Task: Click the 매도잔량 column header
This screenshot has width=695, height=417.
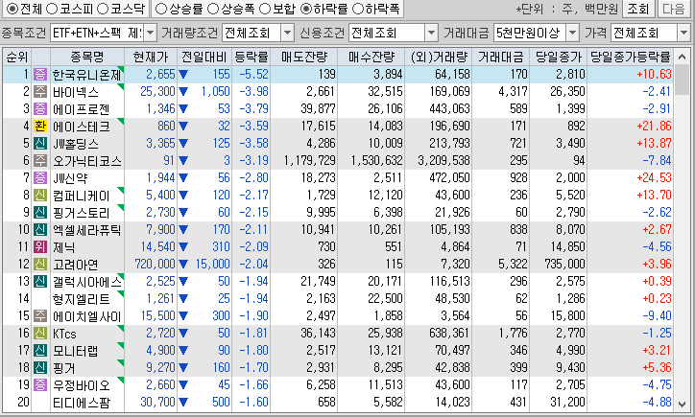Action: pyautogui.click(x=304, y=57)
